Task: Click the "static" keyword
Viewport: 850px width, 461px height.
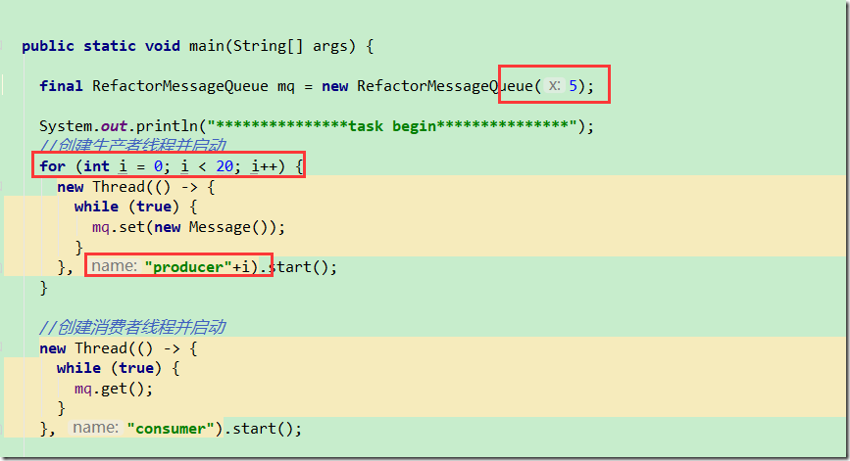Action: tap(110, 46)
